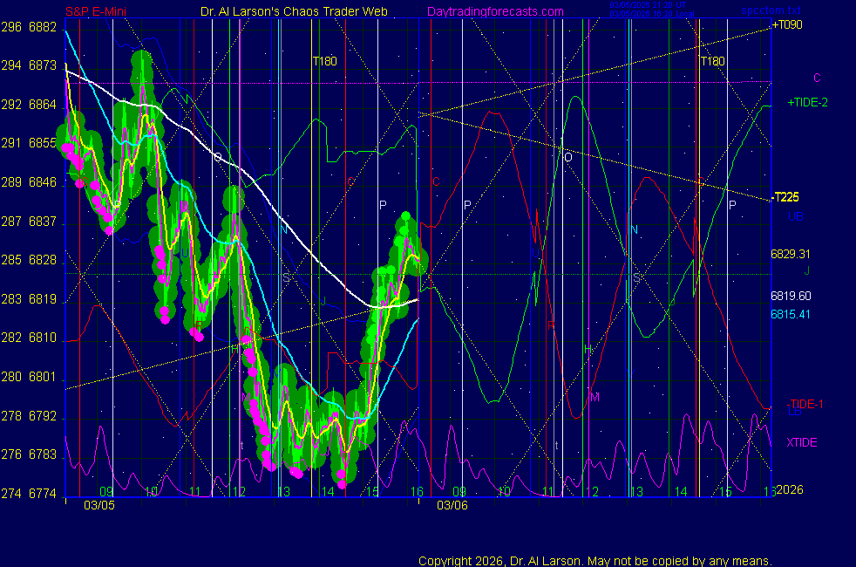The height and width of the screenshot is (567, 856).
Task: Select the +T090 line label
Action: 786,25
